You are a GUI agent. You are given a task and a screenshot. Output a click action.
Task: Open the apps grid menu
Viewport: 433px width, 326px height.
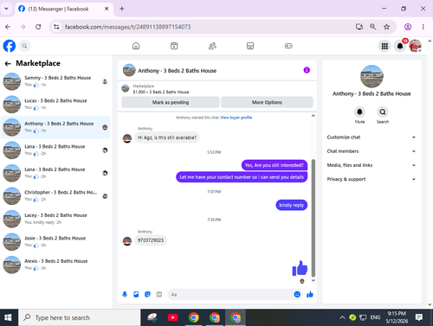pyautogui.click(x=385, y=46)
